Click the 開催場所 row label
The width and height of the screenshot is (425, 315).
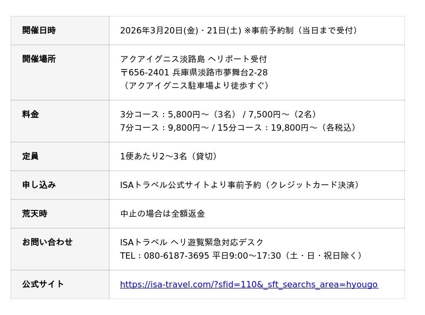tap(39, 59)
